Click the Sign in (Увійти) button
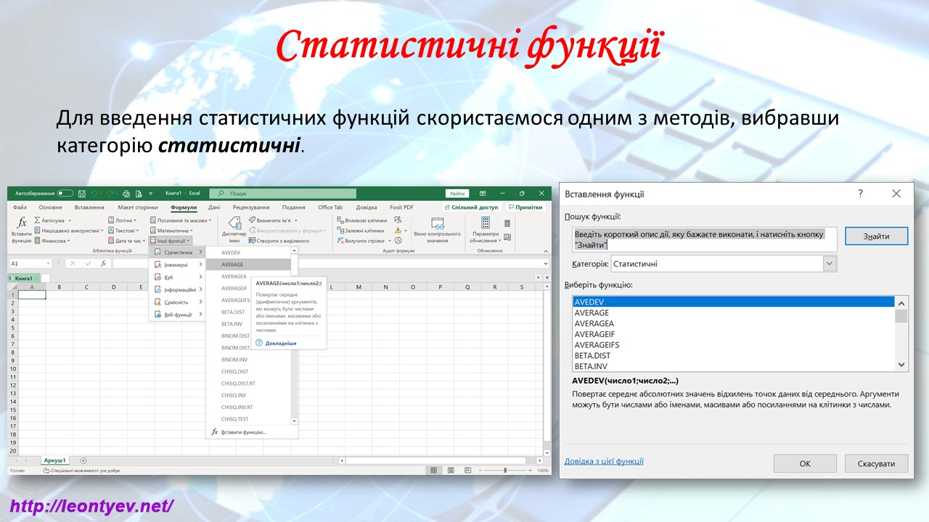 (457, 194)
